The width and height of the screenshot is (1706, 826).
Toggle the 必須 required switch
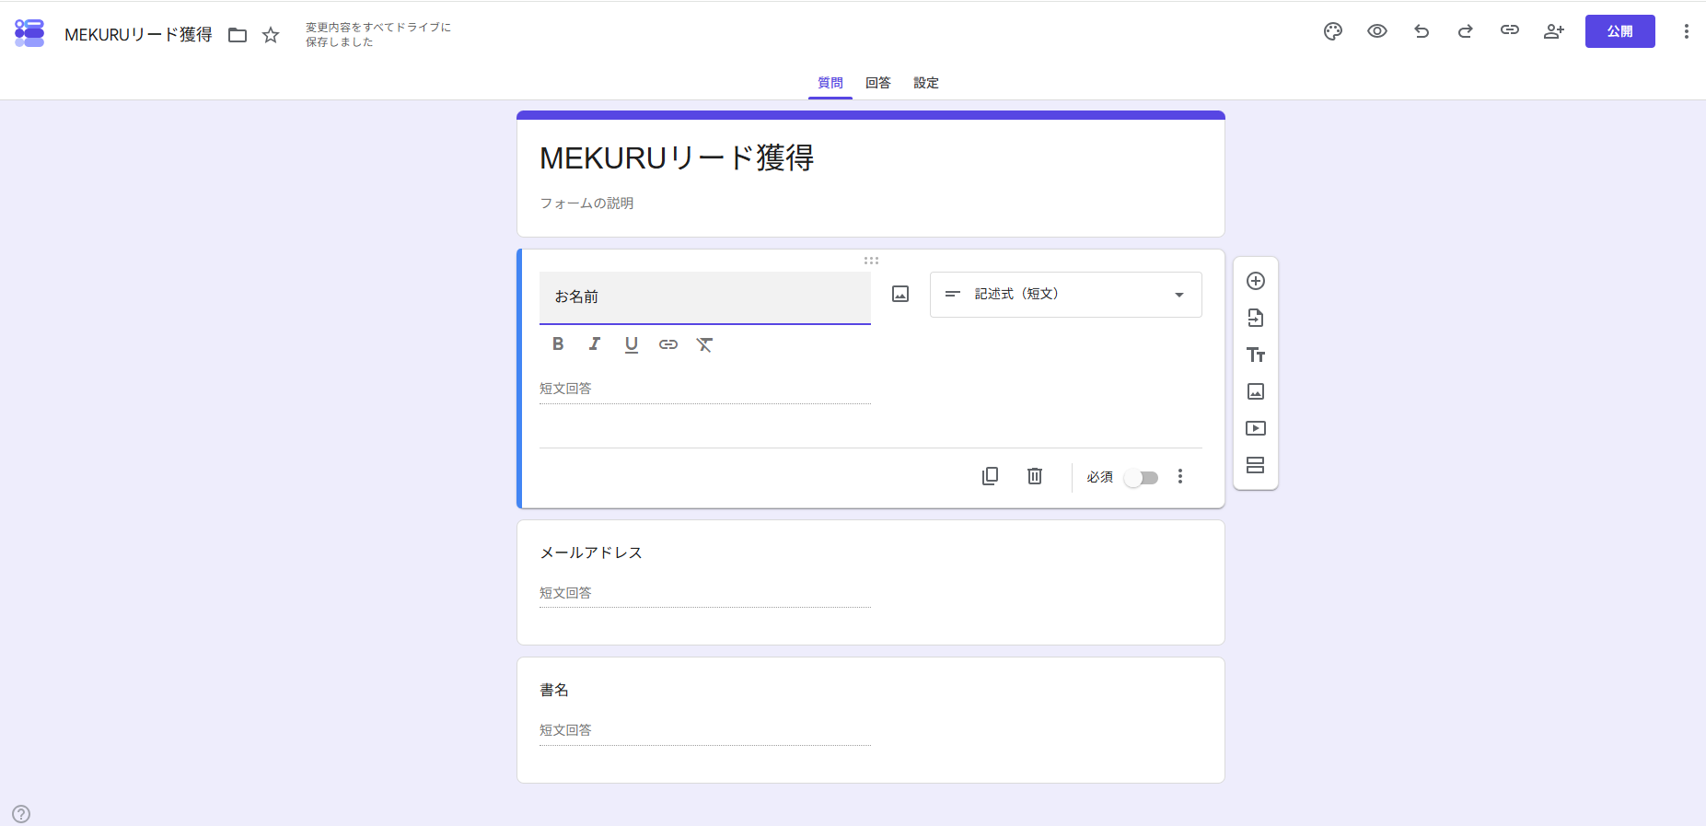(1142, 477)
